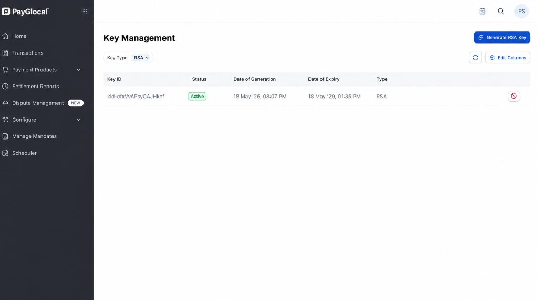Click the Key ID column header
Image resolution: width=538 pixels, height=300 pixels.
[x=114, y=79]
